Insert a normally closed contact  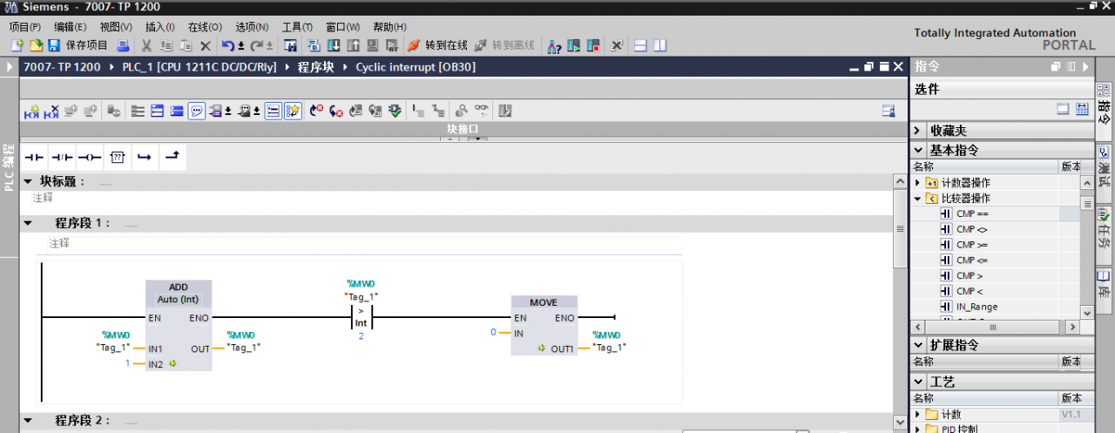62,158
